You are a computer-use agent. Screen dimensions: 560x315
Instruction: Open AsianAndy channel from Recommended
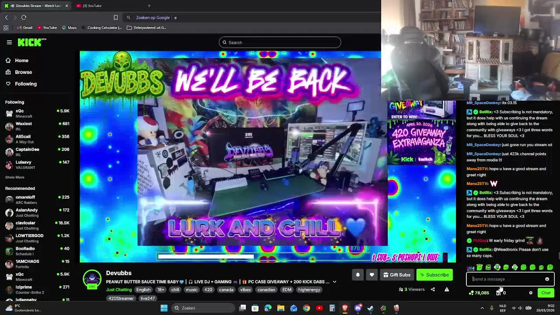(37, 213)
